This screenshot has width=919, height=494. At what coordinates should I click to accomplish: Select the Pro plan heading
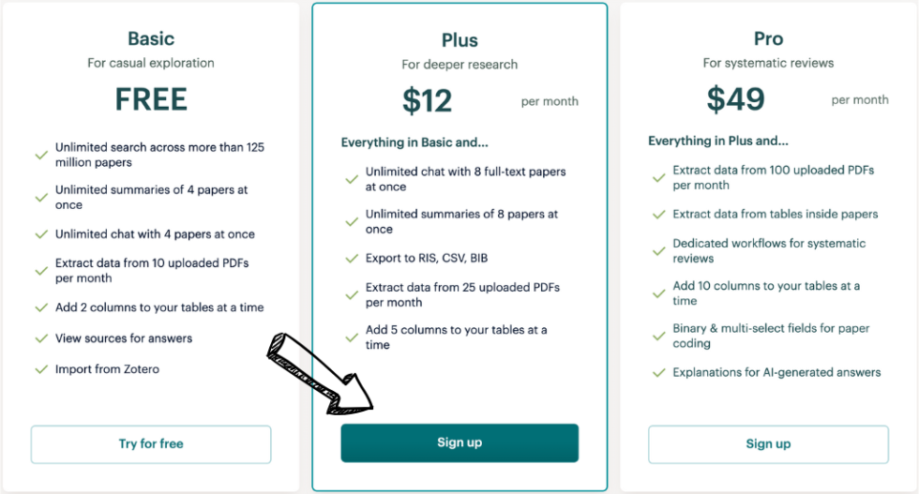tap(768, 38)
